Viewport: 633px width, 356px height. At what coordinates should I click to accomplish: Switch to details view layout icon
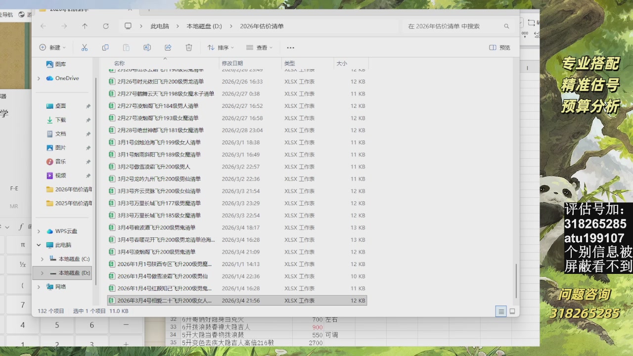coord(501,311)
